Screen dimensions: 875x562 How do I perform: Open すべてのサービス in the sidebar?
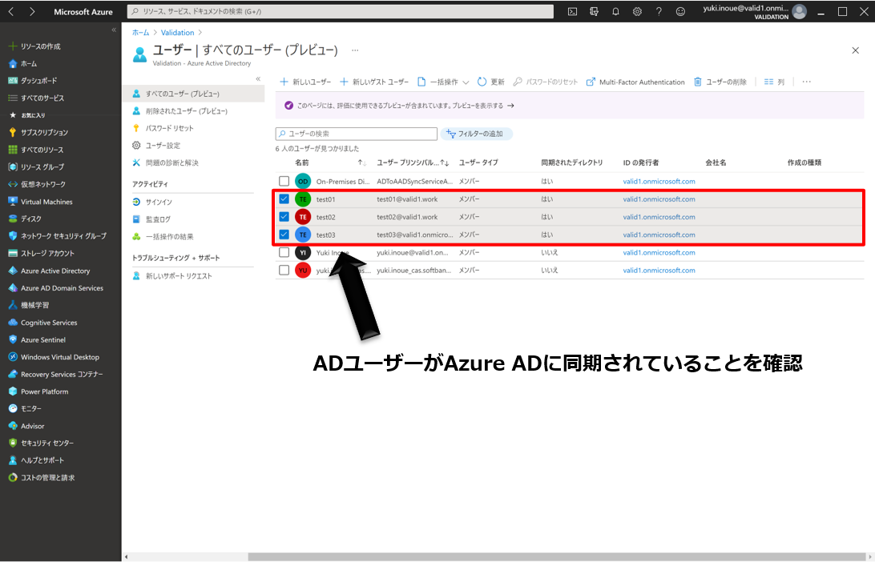tap(36, 98)
